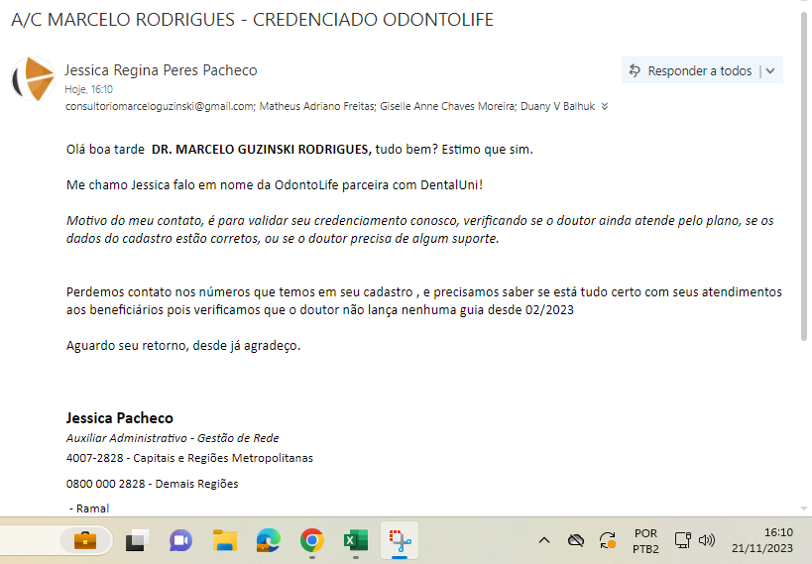Click Auxiliar Administrativo - Gestão de Rede text
This screenshot has height=564, width=812.
(173, 438)
